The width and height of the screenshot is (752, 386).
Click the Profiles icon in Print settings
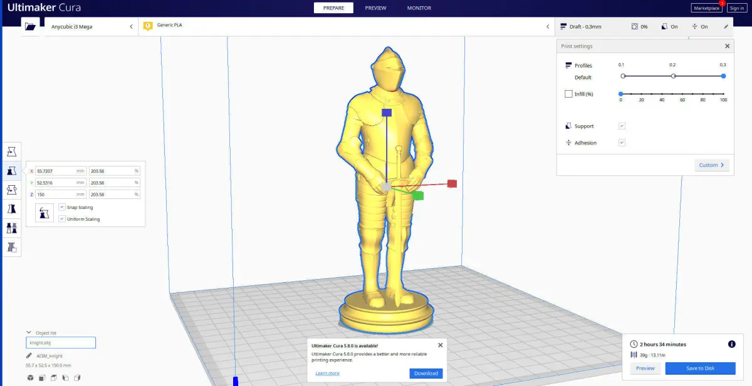568,65
